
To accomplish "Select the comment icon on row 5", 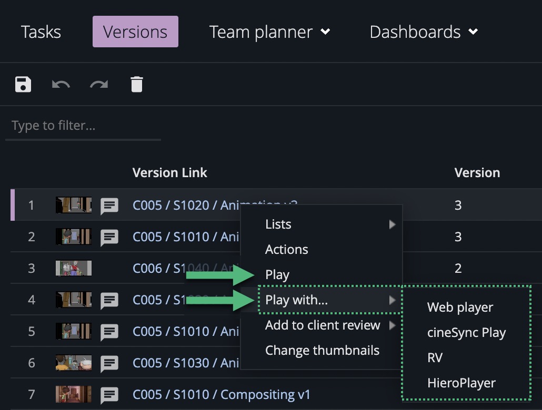I will point(109,332).
